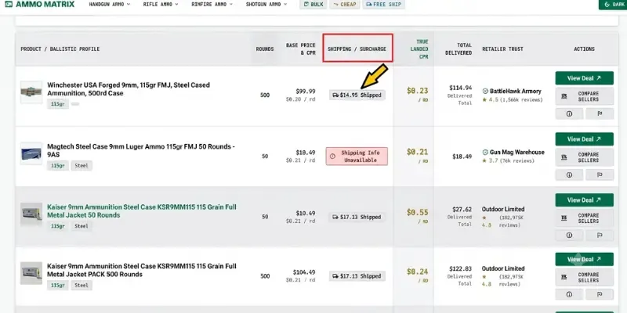The width and height of the screenshot is (627, 313).
Task: Apply the Cheap filter
Action: point(344,5)
